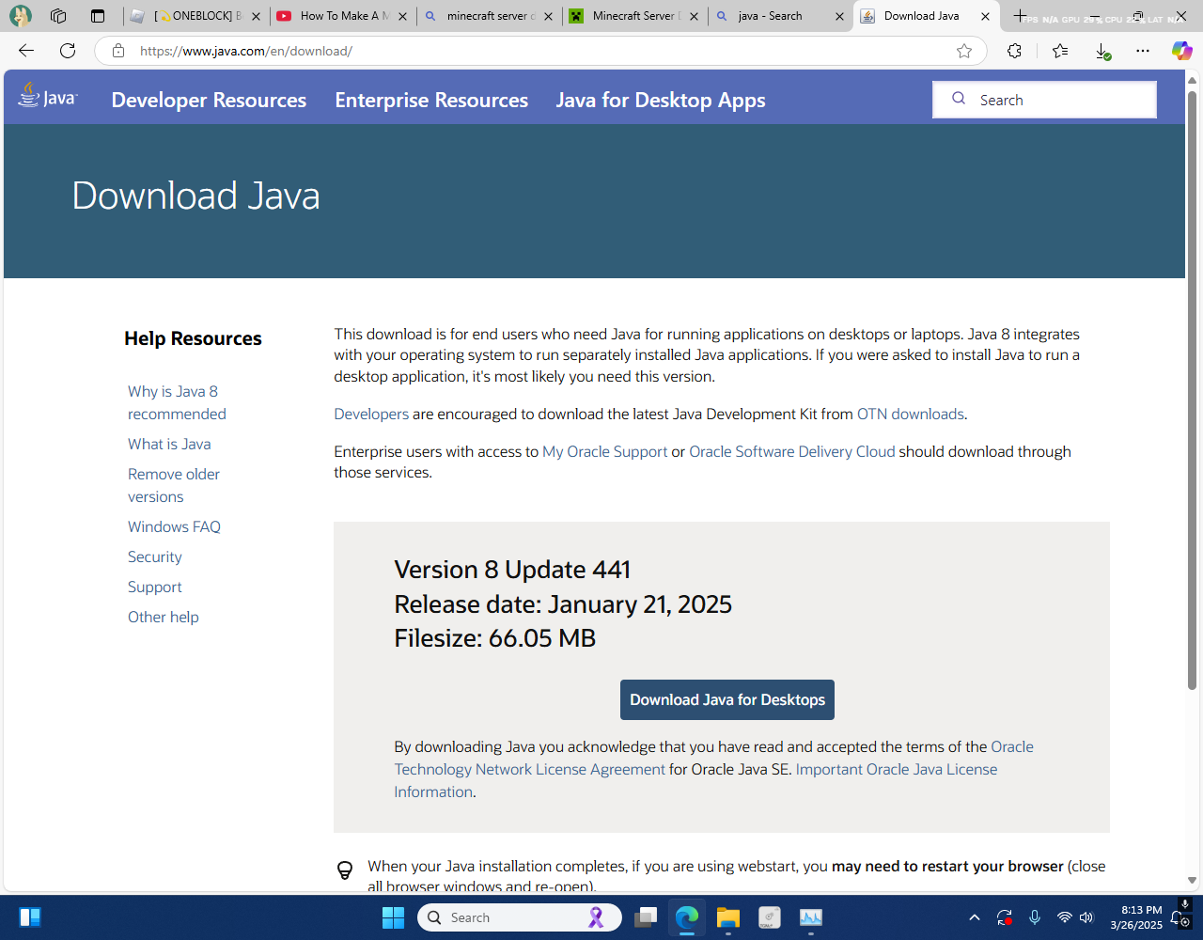Switch to the ONEBLOCK tab
1203x940 pixels.
pos(197,16)
